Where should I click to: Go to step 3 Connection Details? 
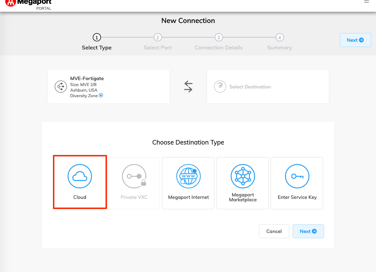[x=218, y=37]
